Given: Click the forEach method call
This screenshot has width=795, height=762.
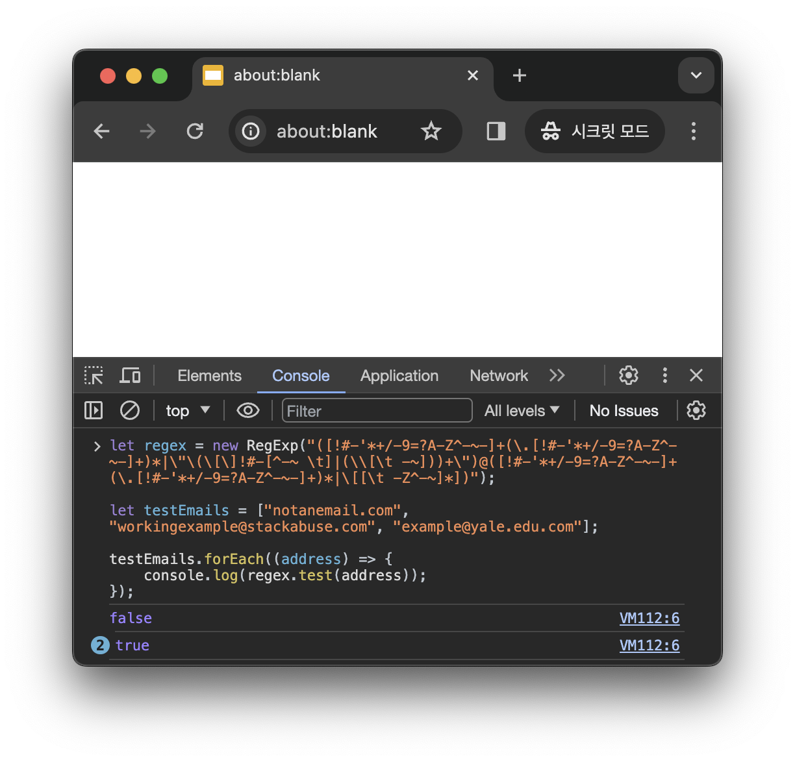Looking at the screenshot, I should (x=234, y=559).
